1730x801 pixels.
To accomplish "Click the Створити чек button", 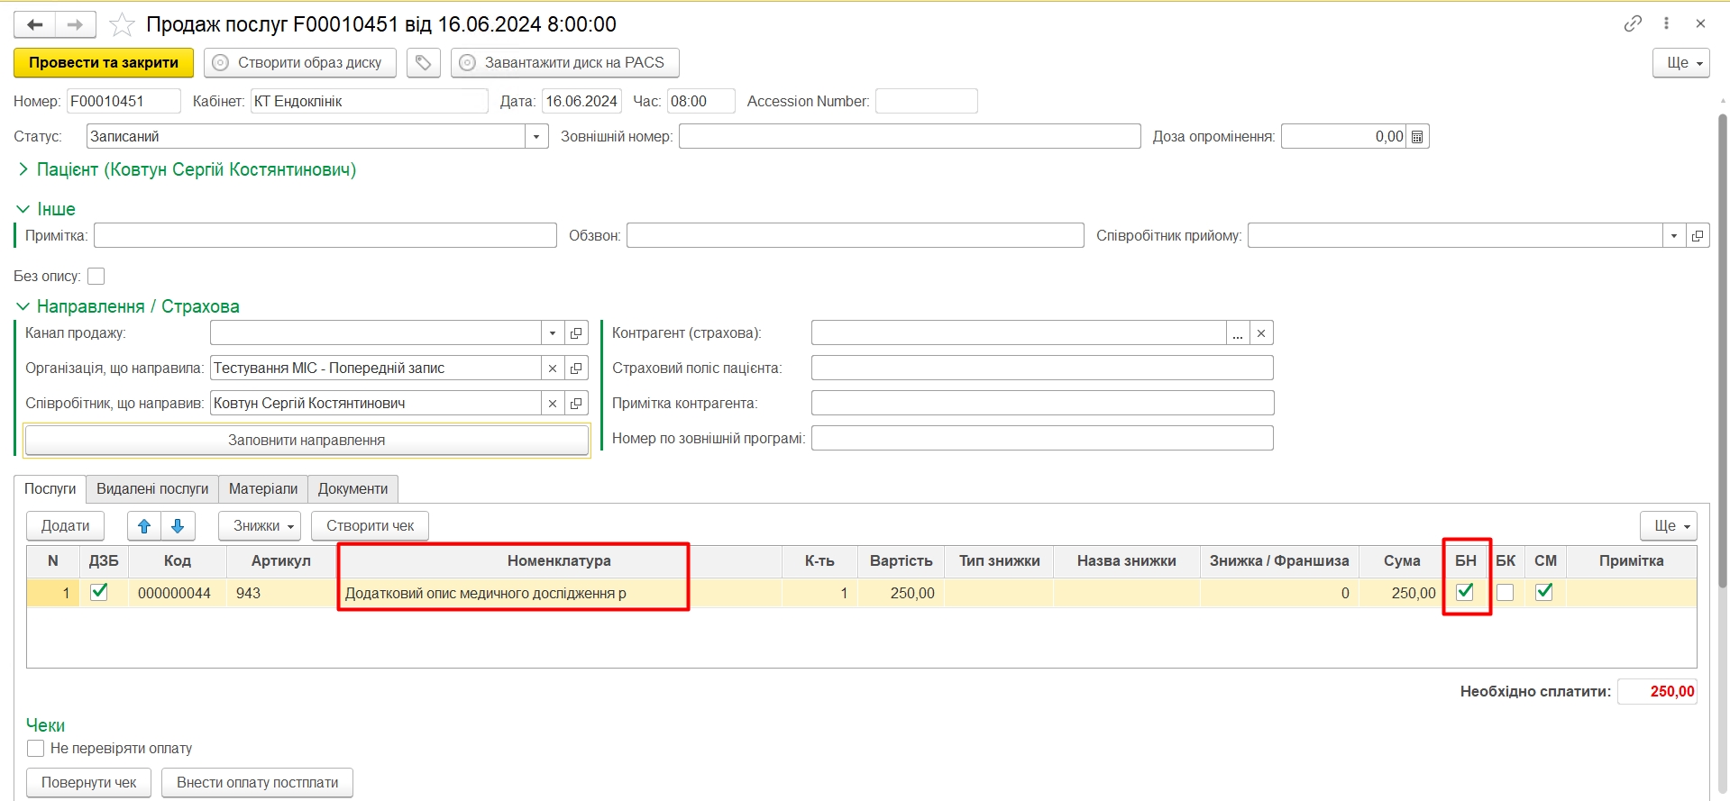I will [x=370, y=526].
